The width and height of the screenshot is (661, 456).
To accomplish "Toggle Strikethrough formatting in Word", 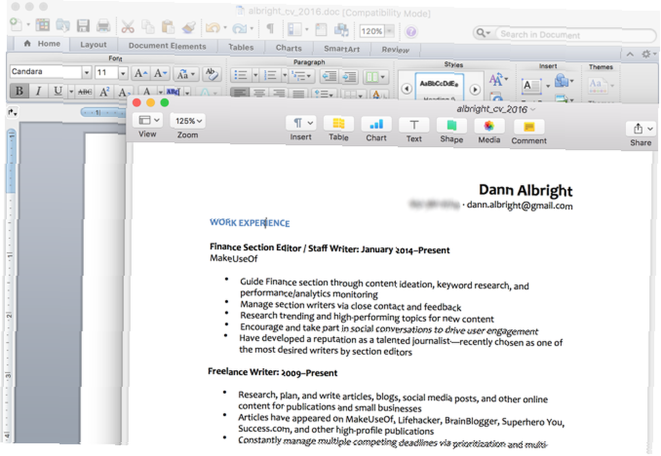I will click(x=85, y=91).
